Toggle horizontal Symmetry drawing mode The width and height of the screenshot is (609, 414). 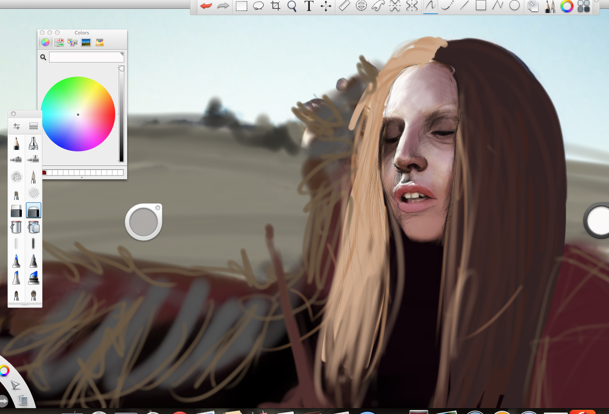[395, 6]
